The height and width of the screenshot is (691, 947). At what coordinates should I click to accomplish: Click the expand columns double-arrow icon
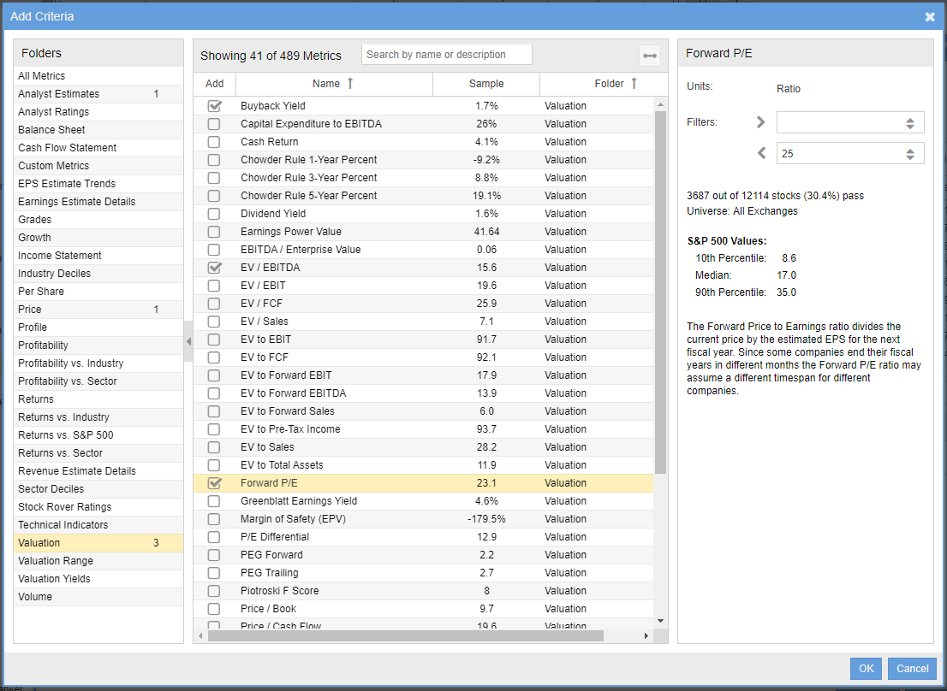tap(650, 56)
